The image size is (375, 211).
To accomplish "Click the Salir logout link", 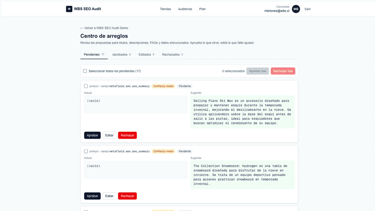I will coord(308,9).
